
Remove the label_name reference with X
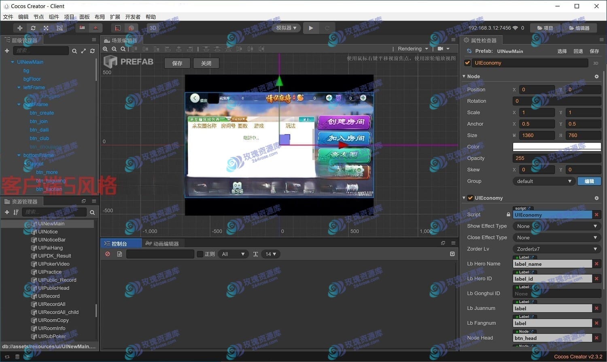click(596, 264)
